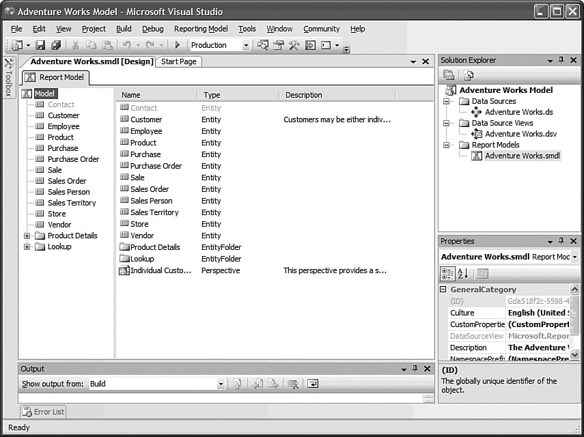
Task: Open the File menu
Action: pyautogui.click(x=16, y=29)
